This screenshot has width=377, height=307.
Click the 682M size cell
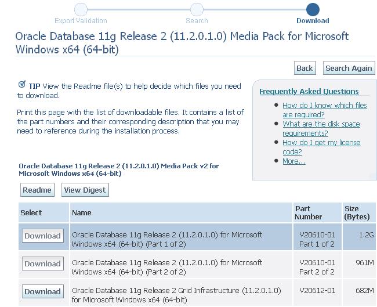[x=359, y=292]
